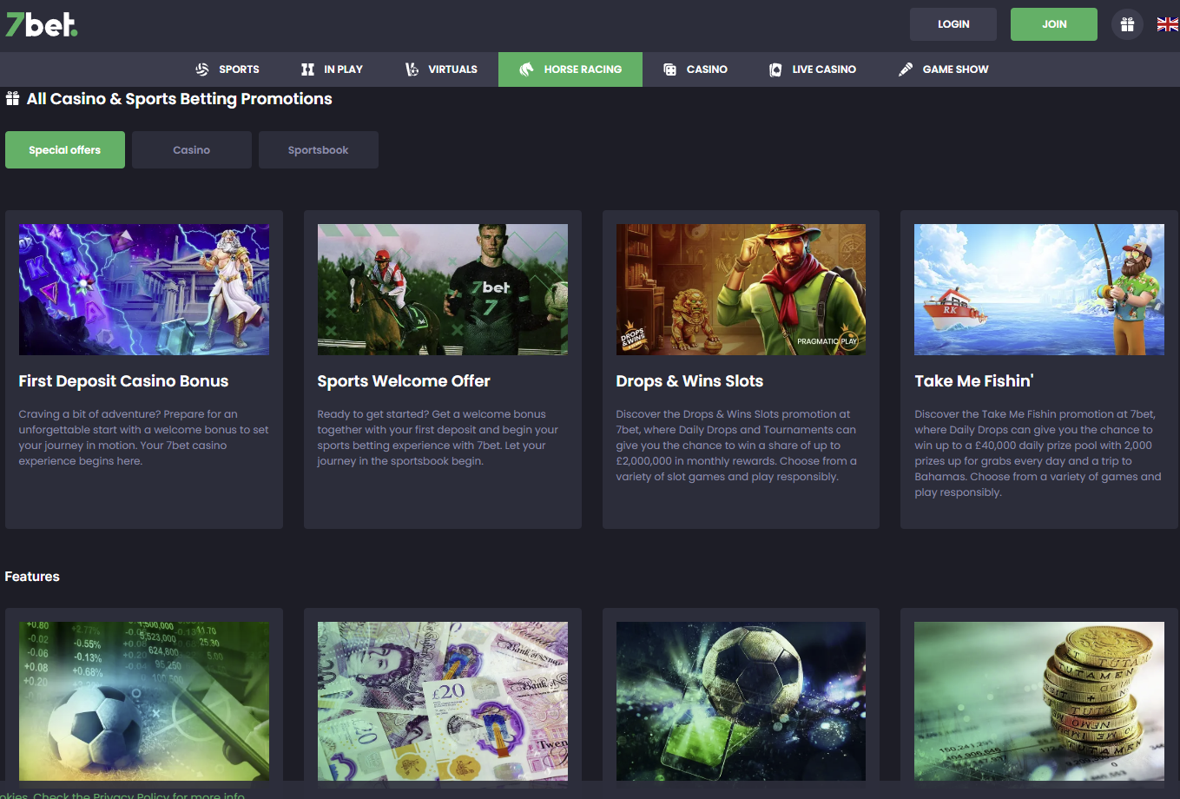Switch to the Sportsbook tab
Image resolution: width=1180 pixels, height=799 pixels.
point(318,150)
